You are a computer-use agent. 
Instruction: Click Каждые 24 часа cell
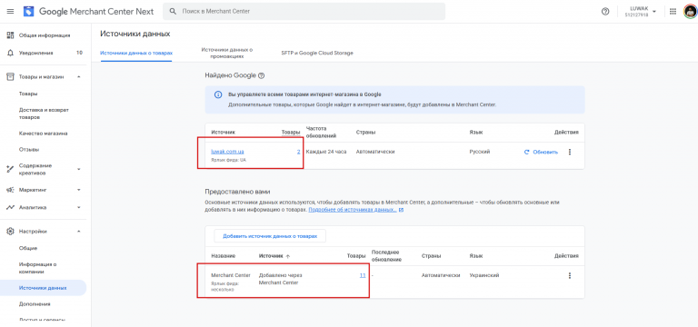pyautogui.click(x=326, y=152)
